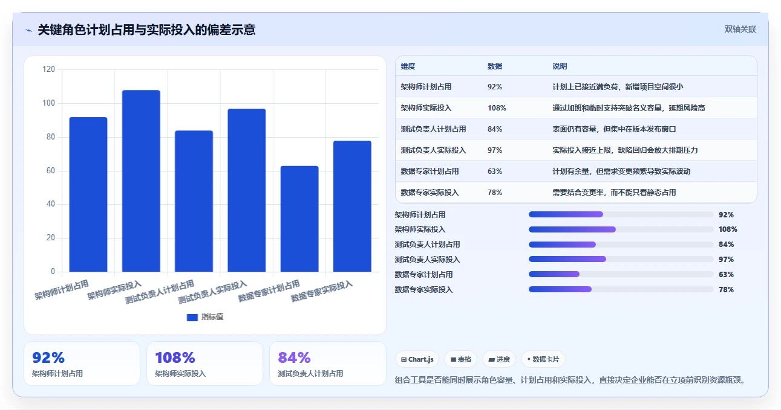Click the 97% progress bar for 测试负责人实际投入
781x410 pixels.
tap(621, 259)
